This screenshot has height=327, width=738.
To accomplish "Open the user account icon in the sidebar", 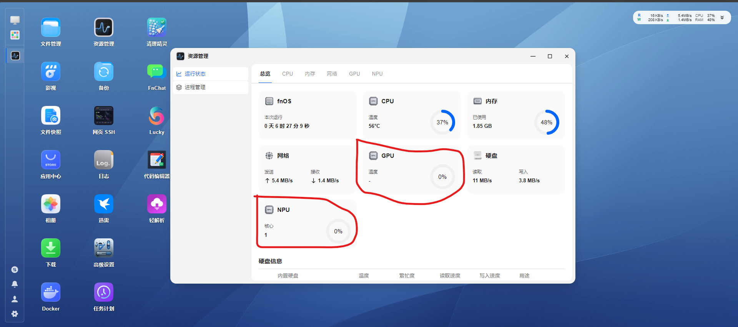I will point(15,299).
